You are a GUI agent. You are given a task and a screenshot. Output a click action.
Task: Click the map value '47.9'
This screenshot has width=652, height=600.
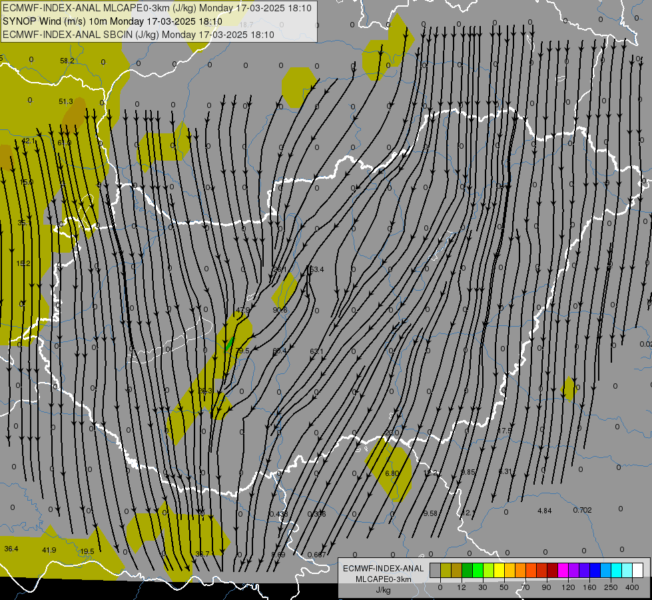pyautogui.click(x=243, y=310)
